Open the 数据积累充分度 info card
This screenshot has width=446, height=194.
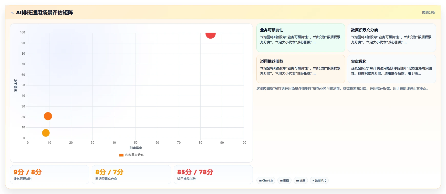point(392,38)
